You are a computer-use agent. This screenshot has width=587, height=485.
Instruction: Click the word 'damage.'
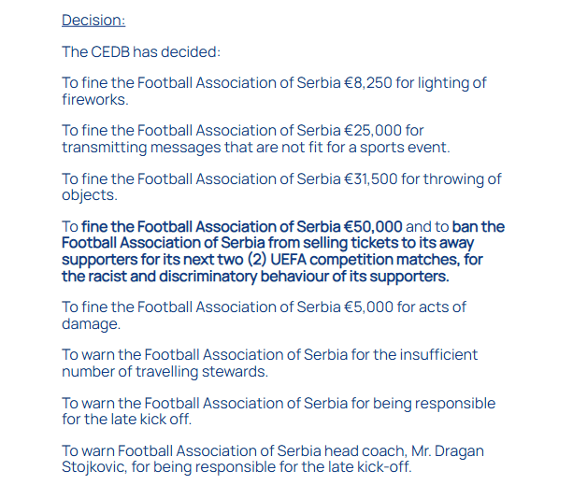pos(91,323)
